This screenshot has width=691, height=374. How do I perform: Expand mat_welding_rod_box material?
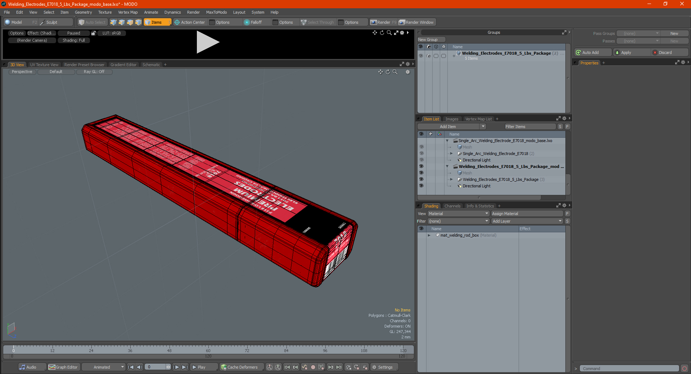429,235
